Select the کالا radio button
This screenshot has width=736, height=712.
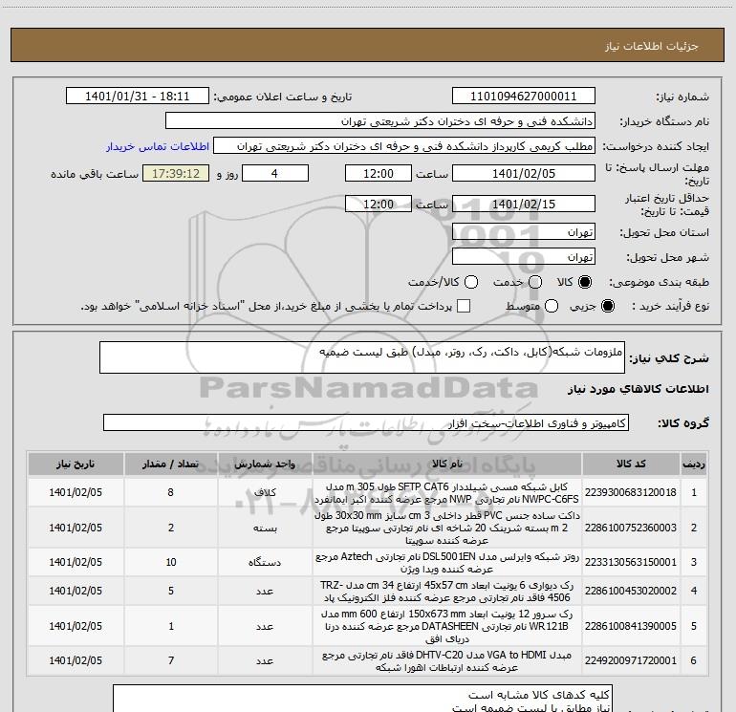tap(585, 282)
